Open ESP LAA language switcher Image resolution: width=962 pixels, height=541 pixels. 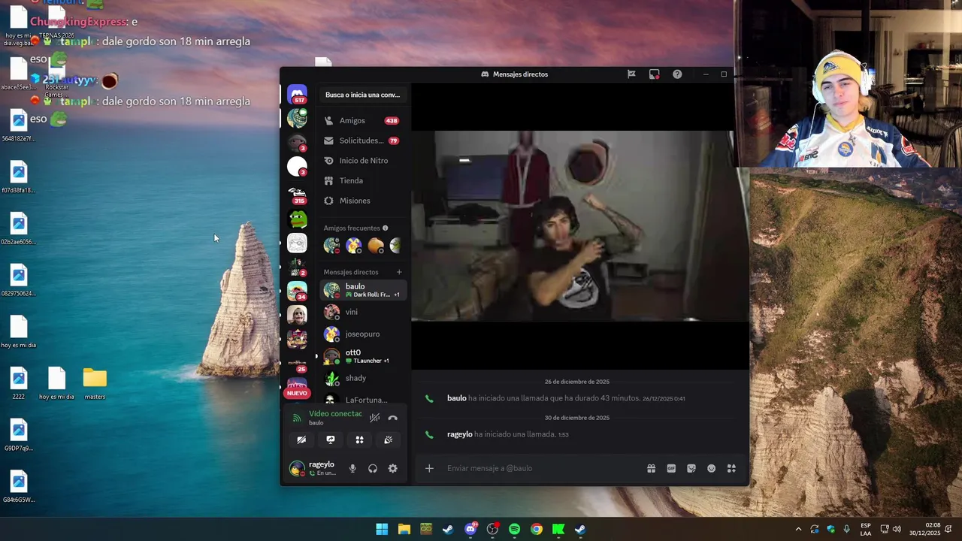866,529
